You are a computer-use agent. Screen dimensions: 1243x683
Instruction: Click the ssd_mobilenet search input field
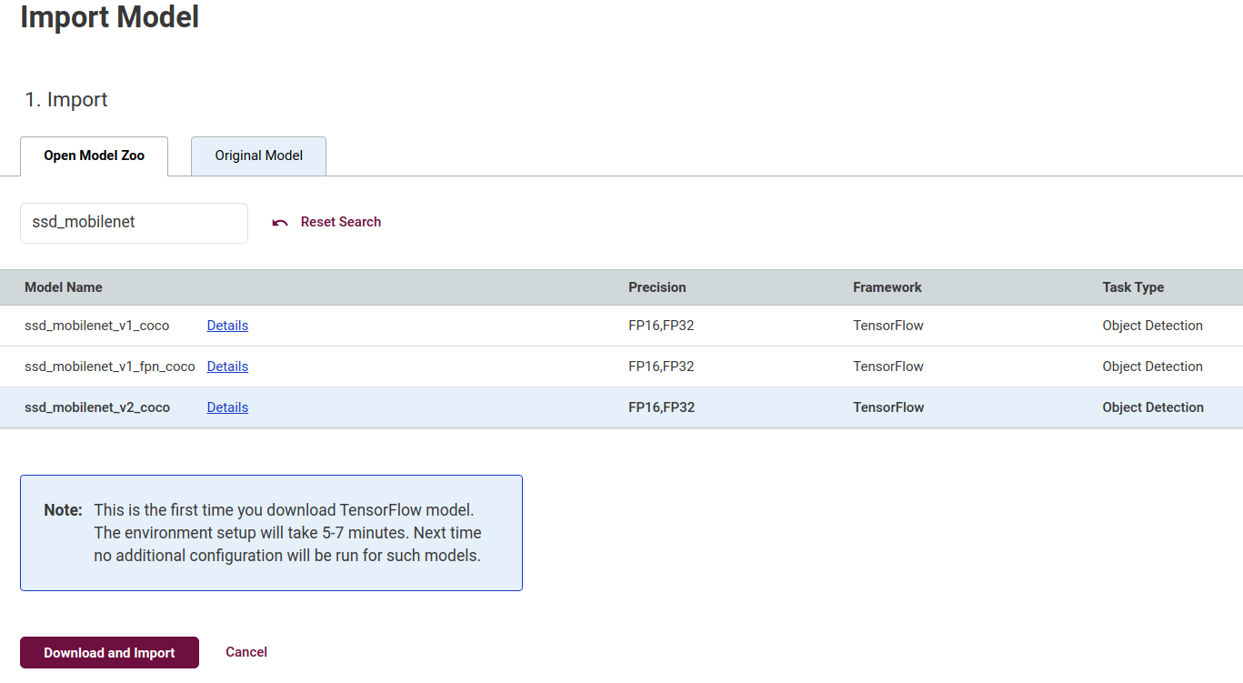click(134, 223)
